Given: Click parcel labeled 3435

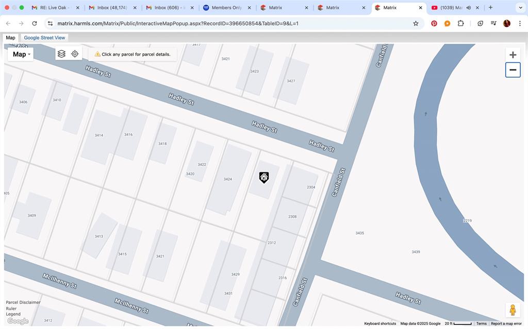Looking at the screenshot, I should [x=359, y=233].
